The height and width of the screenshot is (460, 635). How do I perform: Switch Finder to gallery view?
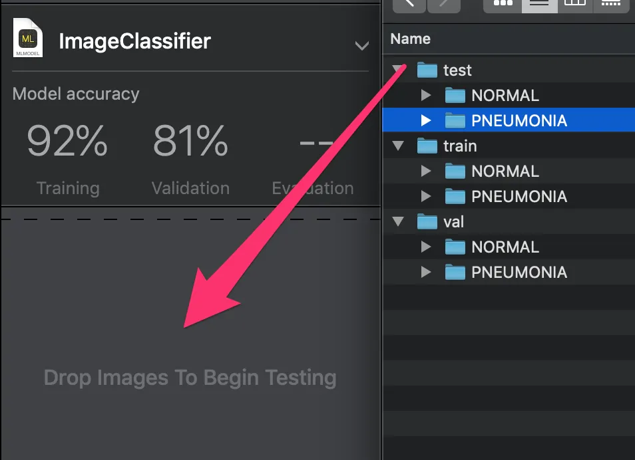point(610,5)
